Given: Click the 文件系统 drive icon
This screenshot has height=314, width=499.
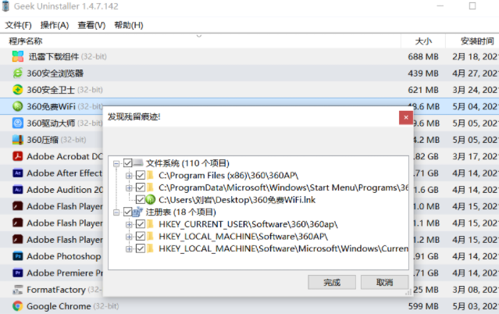Looking at the screenshot, I should [x=138, y=163].
